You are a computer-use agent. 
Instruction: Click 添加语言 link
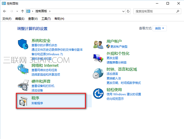tap(112, 74)
